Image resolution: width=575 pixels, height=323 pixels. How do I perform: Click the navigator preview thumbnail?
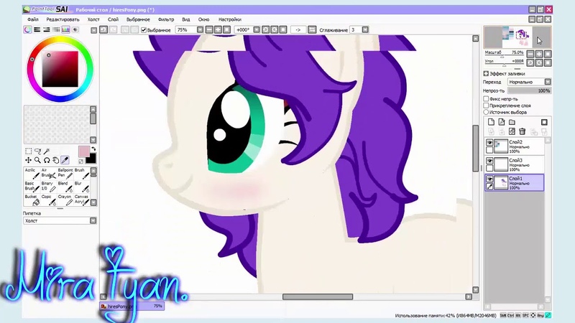tap(517, 37)
